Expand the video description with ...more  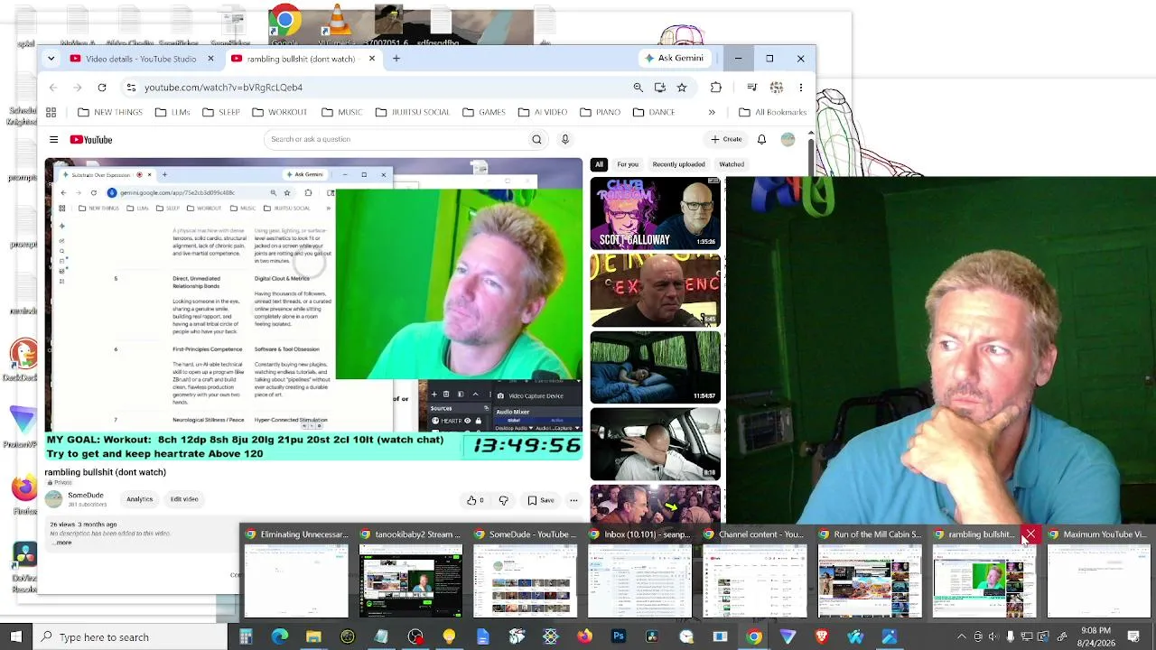[x=63, y=543]
